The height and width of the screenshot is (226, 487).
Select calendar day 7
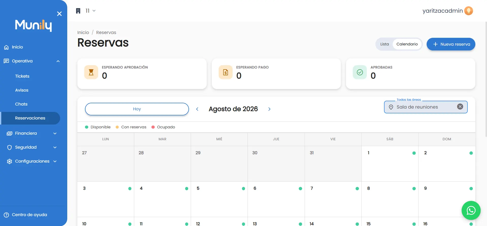click(333, 199)
